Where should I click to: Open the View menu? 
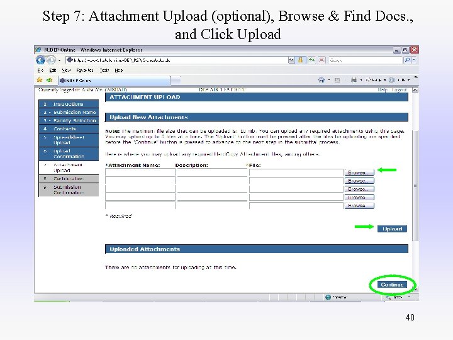[x=66, y=71]
